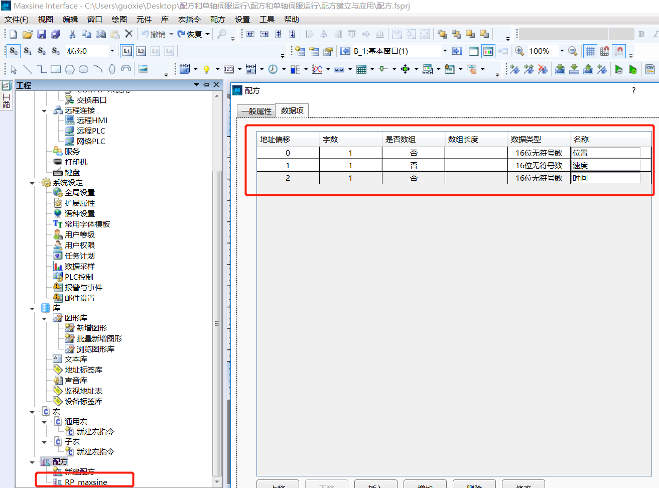Select the ellipse drawing tool
Screen dimensions: 659x488
click(x=84, y=69)
